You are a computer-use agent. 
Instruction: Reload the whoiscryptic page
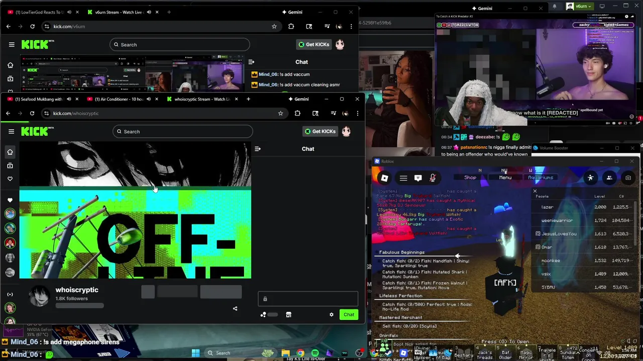click(x=32, y=113)
